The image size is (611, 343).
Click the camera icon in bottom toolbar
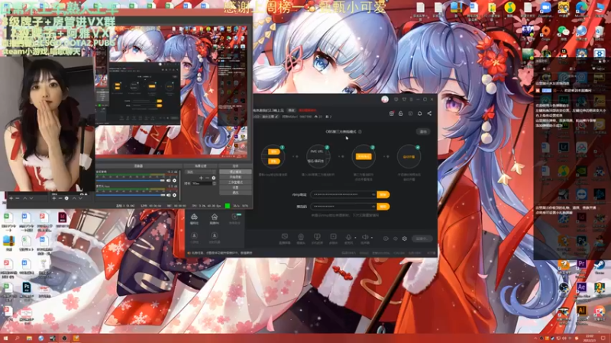click(x=301, y=237)
